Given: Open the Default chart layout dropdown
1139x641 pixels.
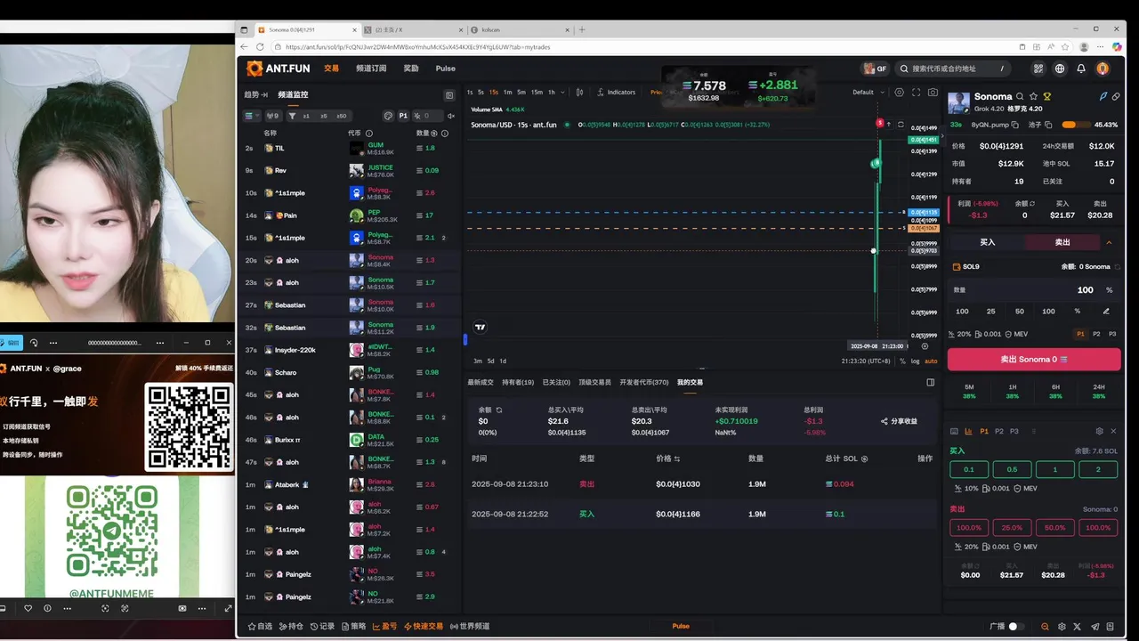Looking at the screenshot, I should pos(868,92).
